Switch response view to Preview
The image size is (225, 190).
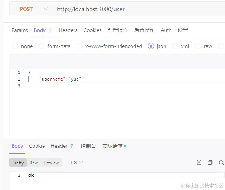51,163
